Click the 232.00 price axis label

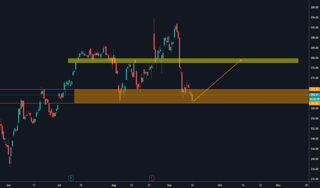[315, 179]
